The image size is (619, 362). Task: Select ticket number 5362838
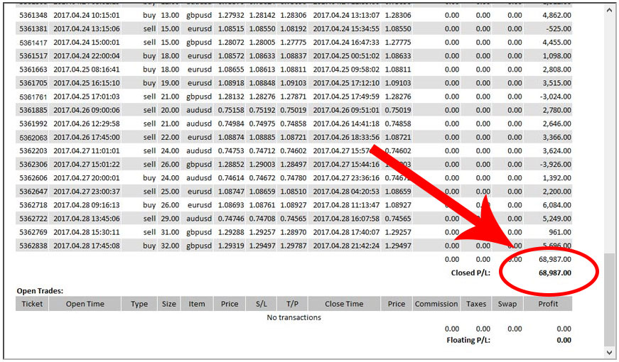click(x=33, y=246)
